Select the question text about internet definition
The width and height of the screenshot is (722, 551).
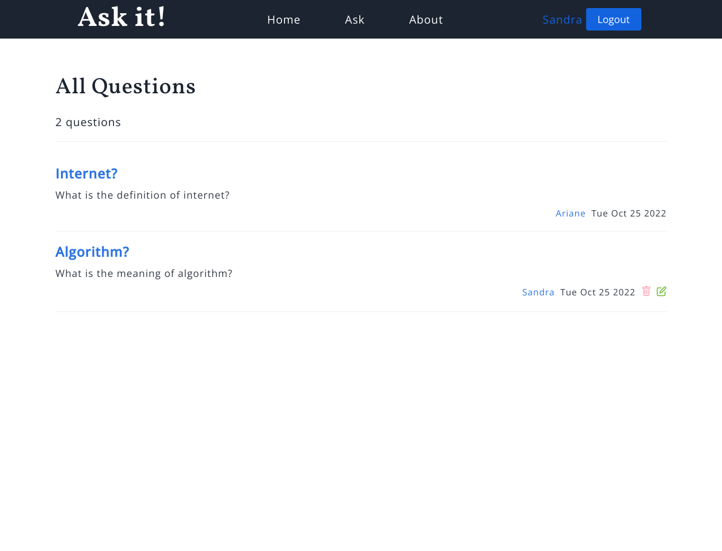pos(142,195)
